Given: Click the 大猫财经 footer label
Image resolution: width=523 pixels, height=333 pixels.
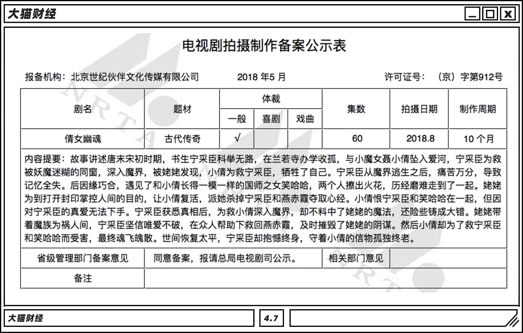Looking at the screenshot, I should (25, 318).
